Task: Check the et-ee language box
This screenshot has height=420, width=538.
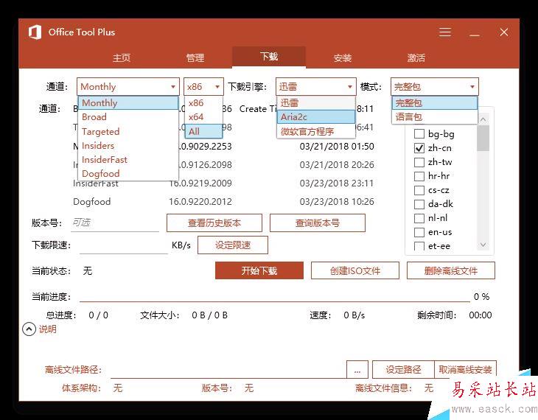Action: pyautogui.click(x=419, y=246)
